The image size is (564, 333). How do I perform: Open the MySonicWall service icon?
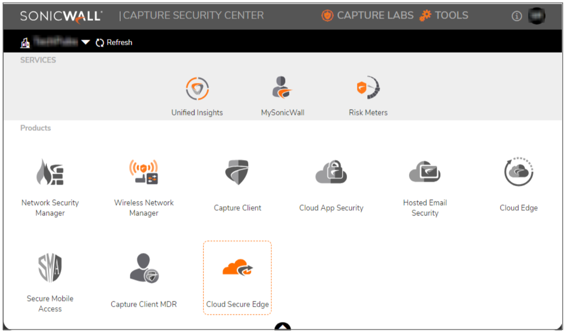point(282,87)
